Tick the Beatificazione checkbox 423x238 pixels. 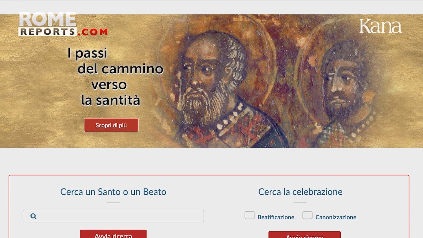pyautogui.click(x=250, y=215)
